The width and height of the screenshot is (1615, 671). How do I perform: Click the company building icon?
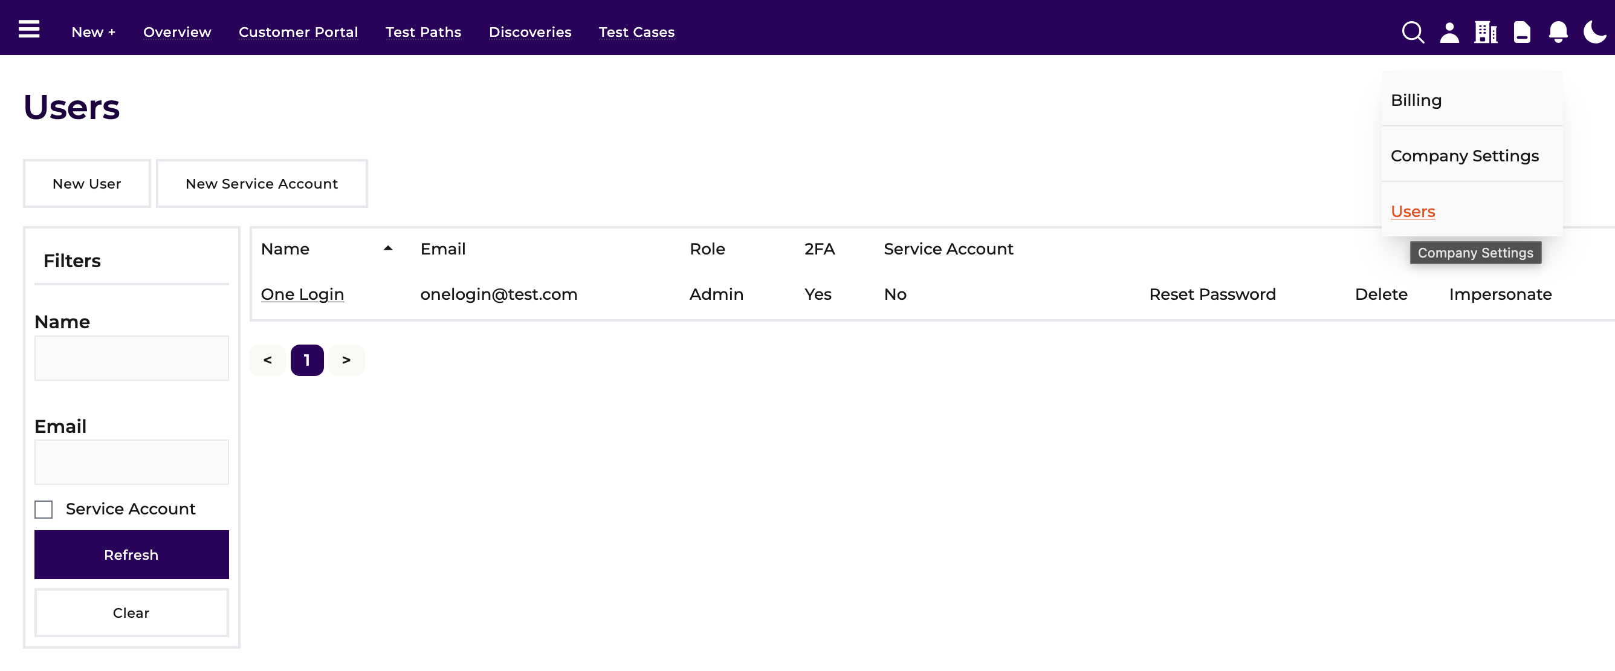(1486, 32)
